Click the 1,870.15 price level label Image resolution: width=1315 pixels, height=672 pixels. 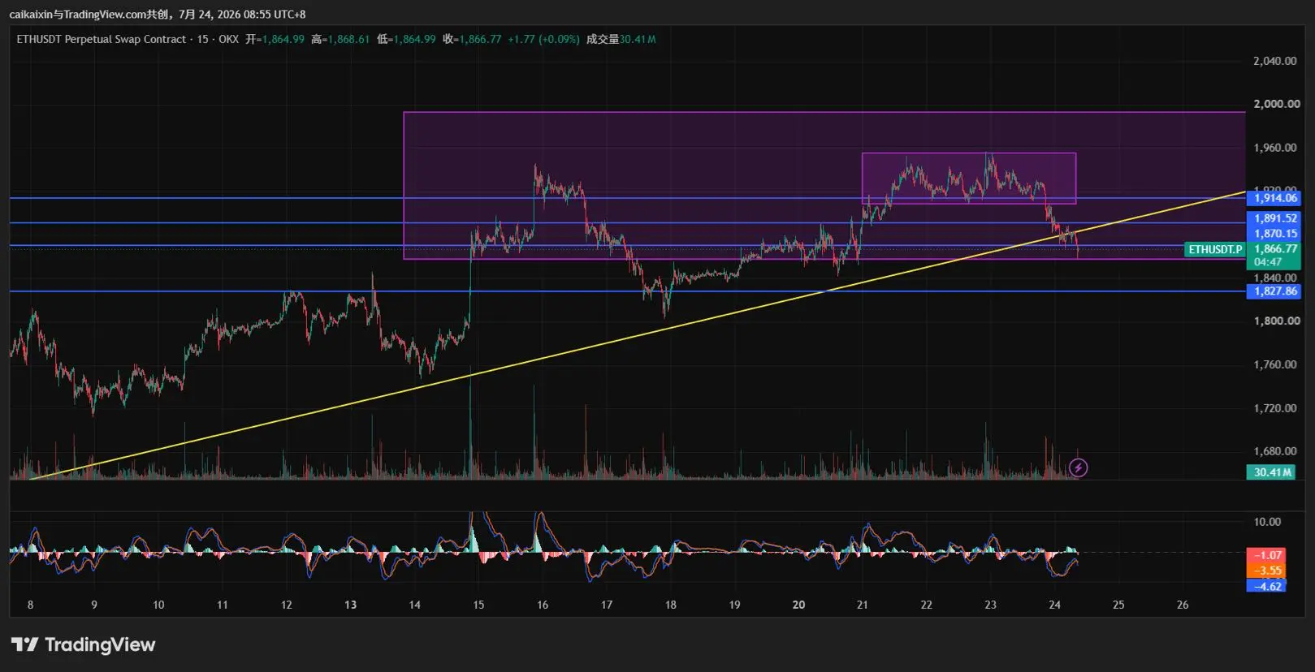[1274, 234]
